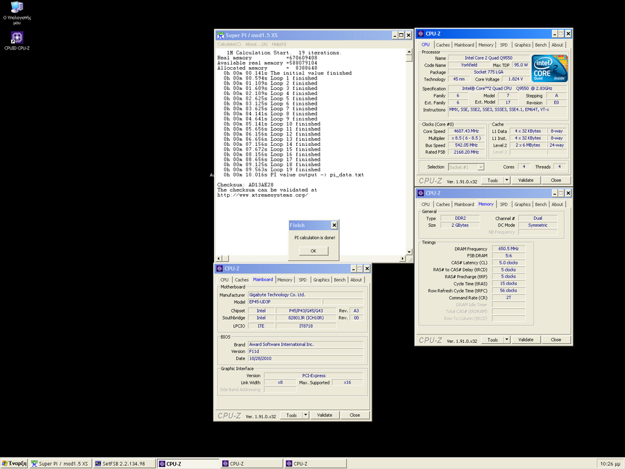Switch to SPD tab in CPU-Z Memory timings window
This screenshot has height=469, width=625.
(x=504, y=205)
